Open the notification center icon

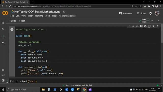(159, 89)
